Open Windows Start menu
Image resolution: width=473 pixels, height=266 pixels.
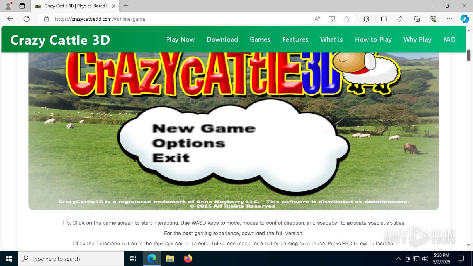9,259
